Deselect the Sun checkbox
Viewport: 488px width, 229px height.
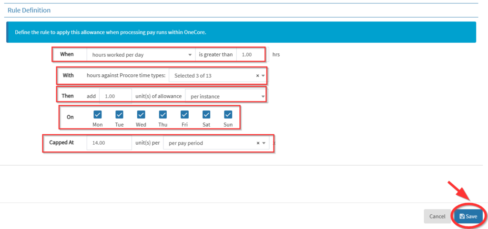coord(228,114)
